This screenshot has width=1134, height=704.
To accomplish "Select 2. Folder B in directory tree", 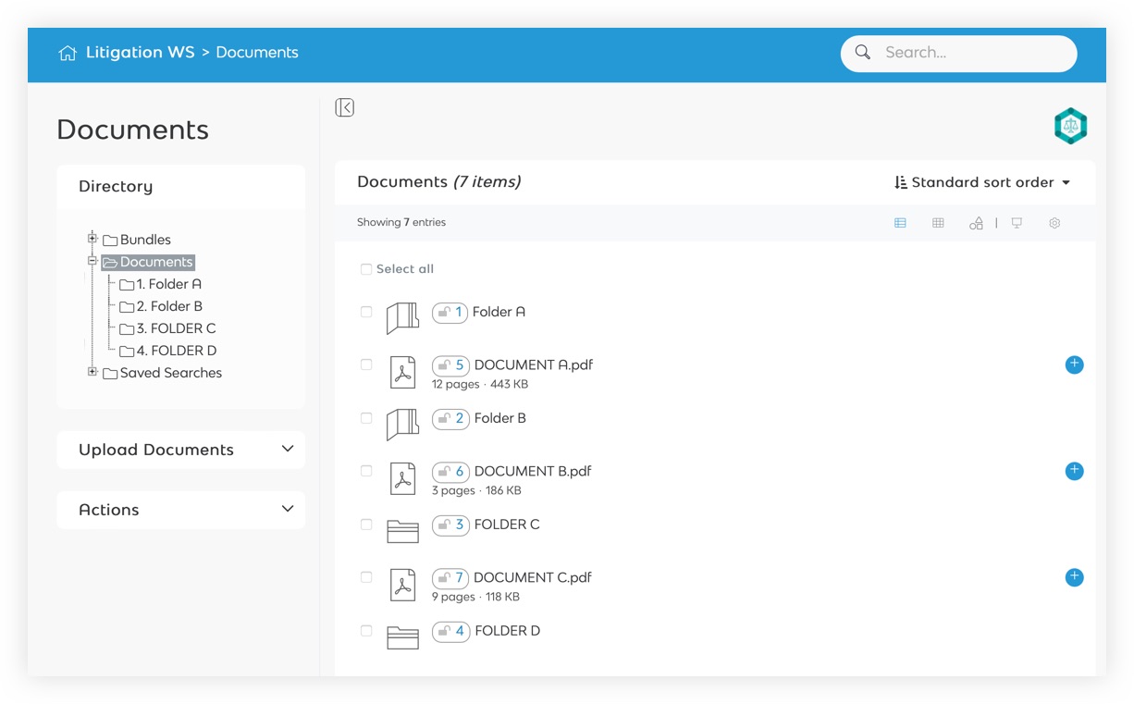I will click(168, 306).
